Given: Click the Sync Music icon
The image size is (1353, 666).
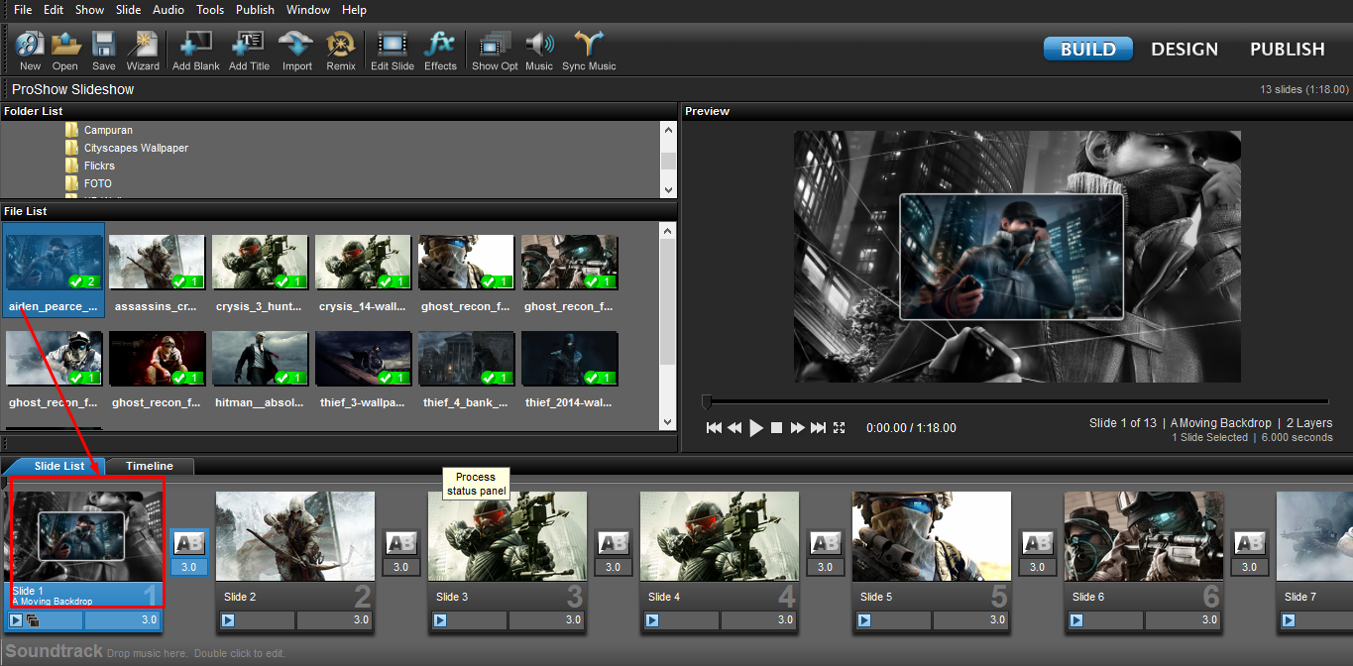Looking at the screenshot, I should (589, 45).
